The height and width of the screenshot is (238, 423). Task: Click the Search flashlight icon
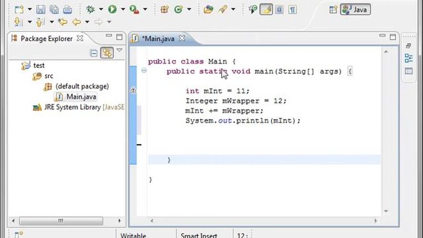click(223, 9)
